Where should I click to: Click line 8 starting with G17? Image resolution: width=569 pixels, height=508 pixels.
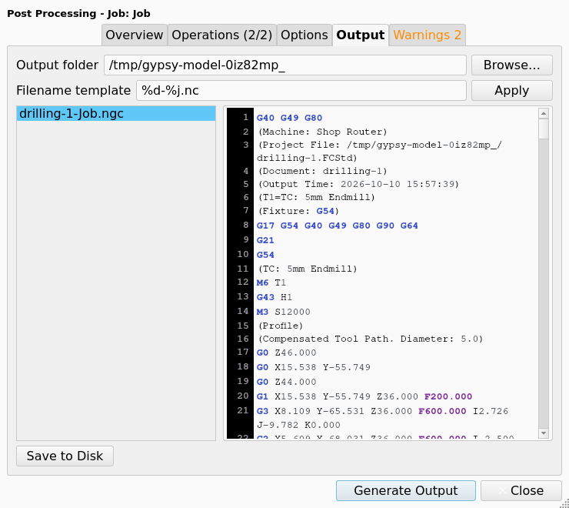tap(337, 226)
